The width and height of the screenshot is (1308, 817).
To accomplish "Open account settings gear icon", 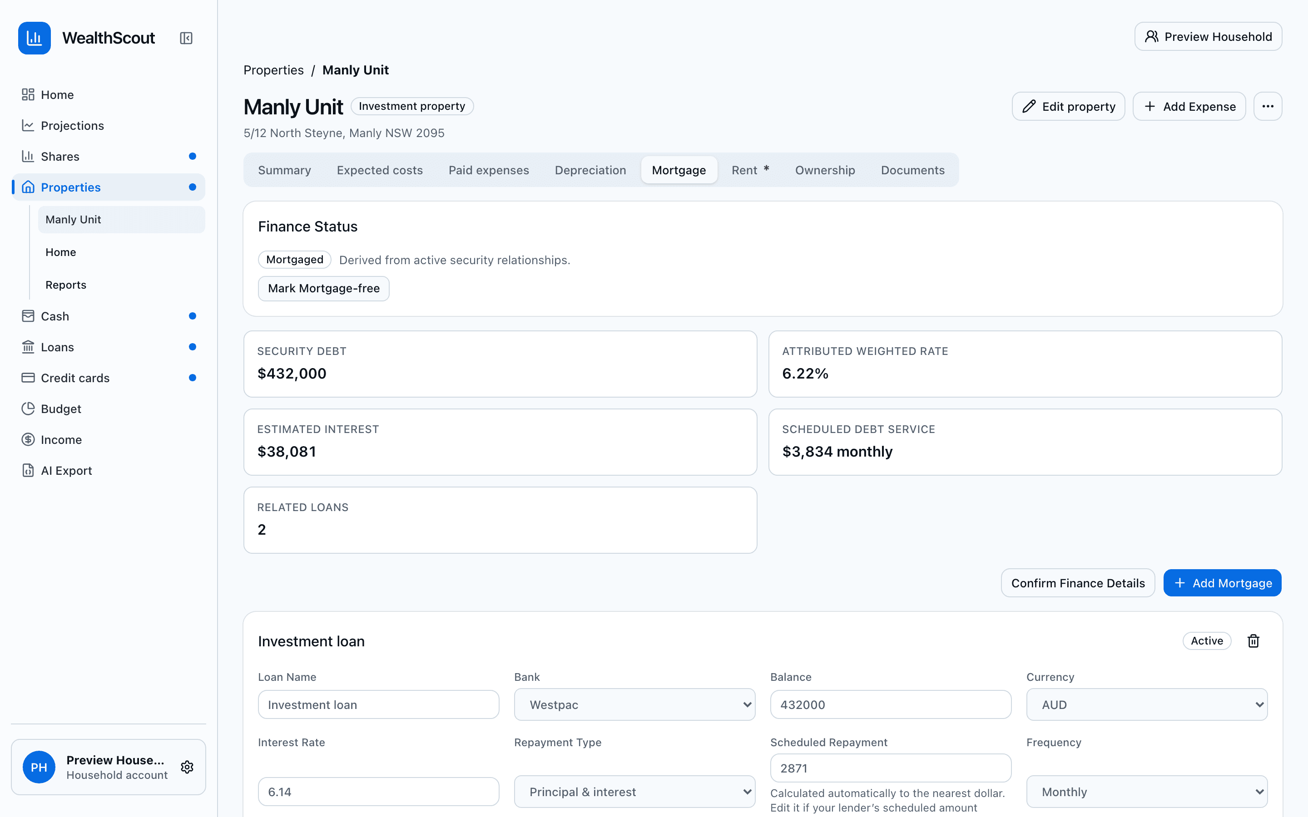I will click(187, 767).
